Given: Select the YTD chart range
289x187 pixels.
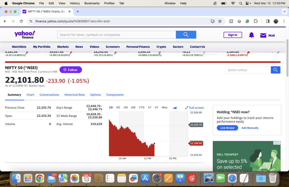Looking at the screenshot, I should [142, 107].
